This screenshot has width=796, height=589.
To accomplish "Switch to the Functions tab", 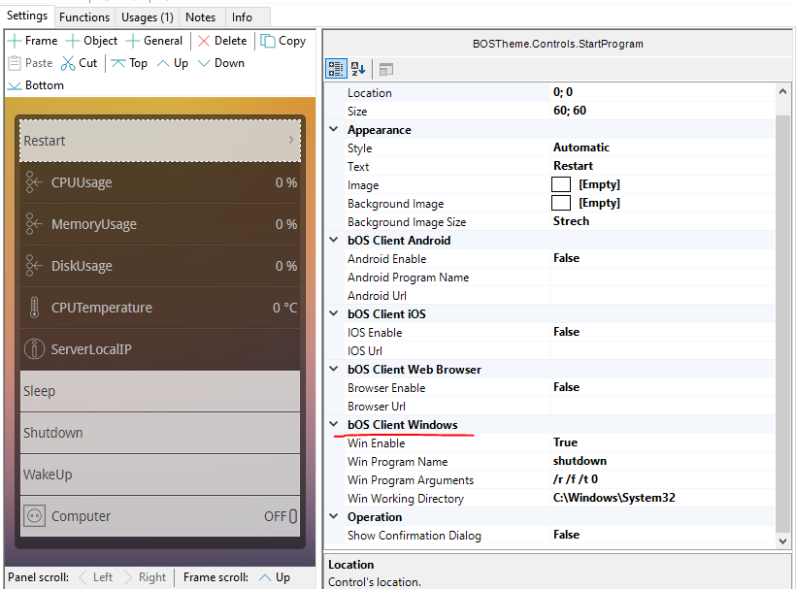I will pos(84,17).
